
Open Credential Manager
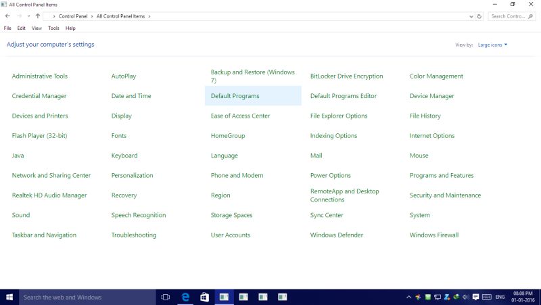point(39,96)
